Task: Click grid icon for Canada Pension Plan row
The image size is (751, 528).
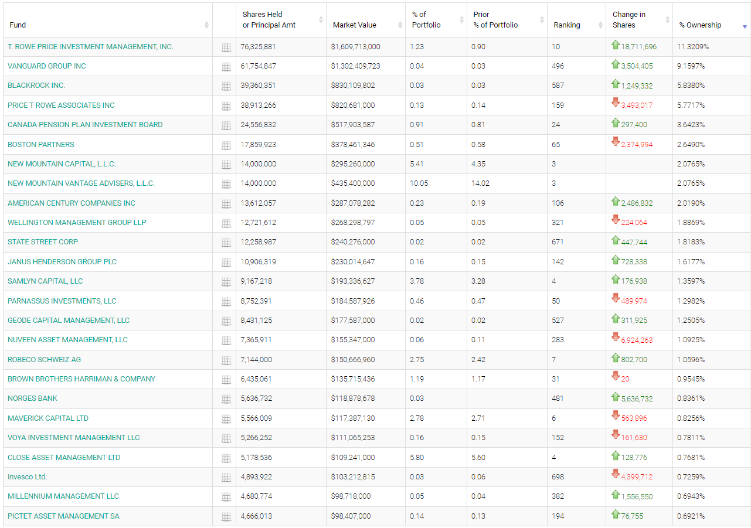Action: pyautogui.click(x=226, y=125)
